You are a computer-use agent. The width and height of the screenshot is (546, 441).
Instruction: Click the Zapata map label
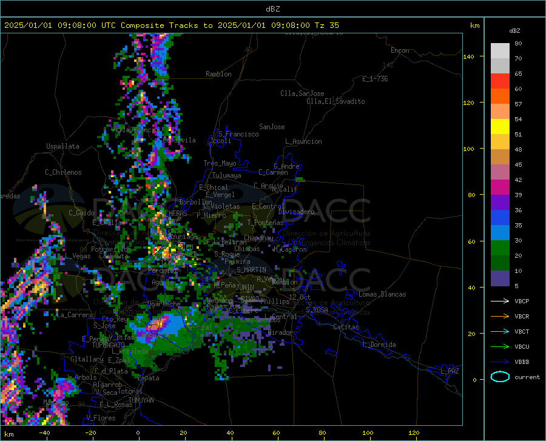tap(149, 378)
